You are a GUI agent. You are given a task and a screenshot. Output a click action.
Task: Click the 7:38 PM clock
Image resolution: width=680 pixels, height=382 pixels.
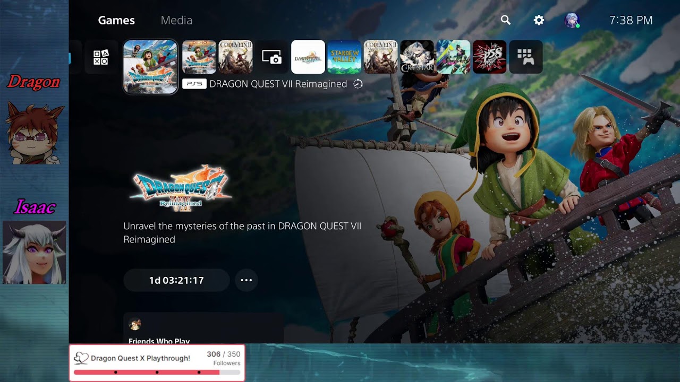[631, 20]
